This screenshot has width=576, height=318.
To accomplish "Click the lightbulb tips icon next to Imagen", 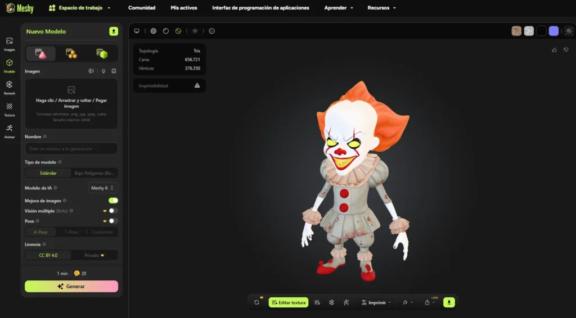I will 103,71.
